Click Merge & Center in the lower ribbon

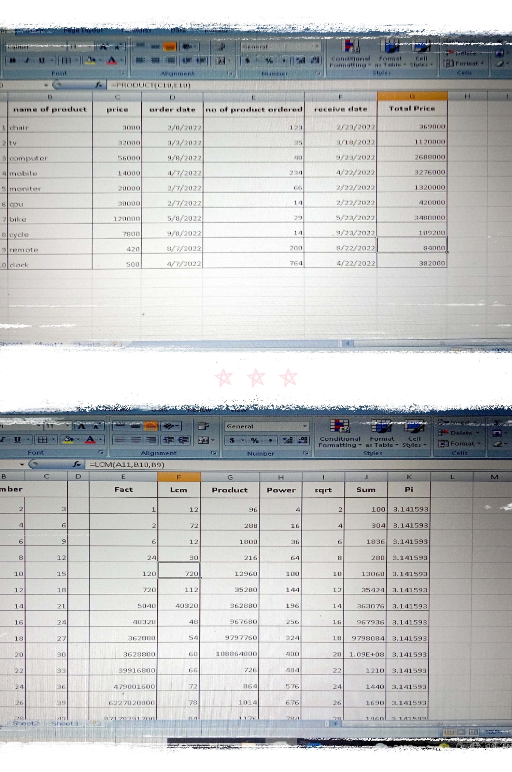point(203,440)
